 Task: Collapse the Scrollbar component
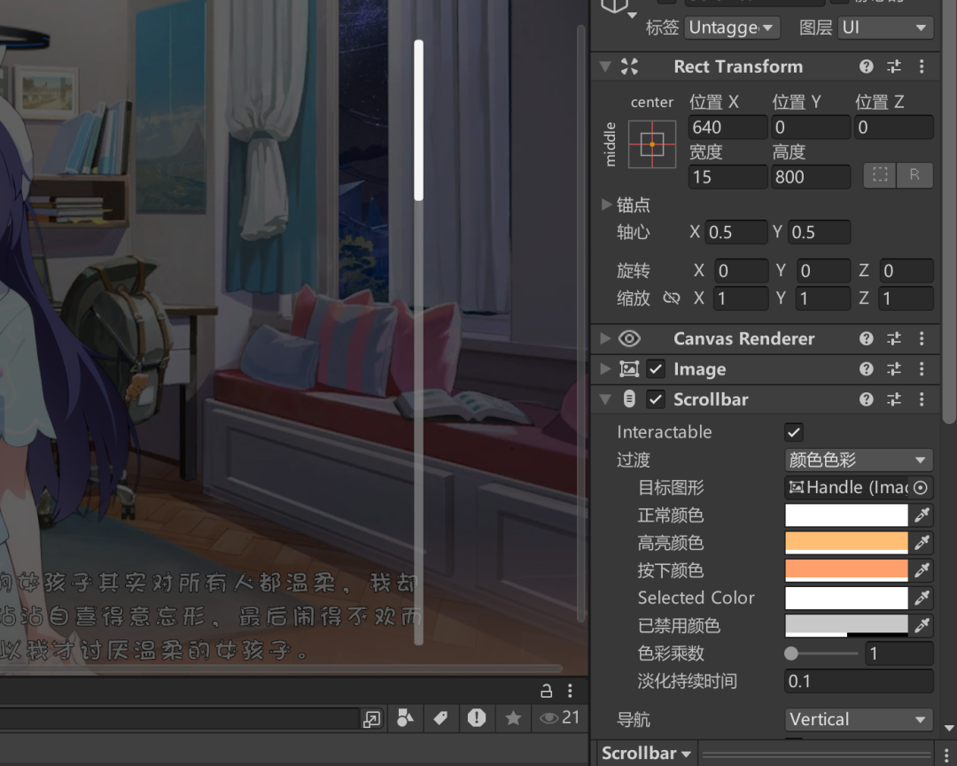(x=605, y=399)
